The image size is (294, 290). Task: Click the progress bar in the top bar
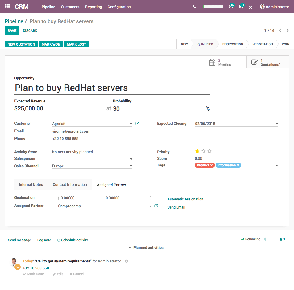[213, 6]
